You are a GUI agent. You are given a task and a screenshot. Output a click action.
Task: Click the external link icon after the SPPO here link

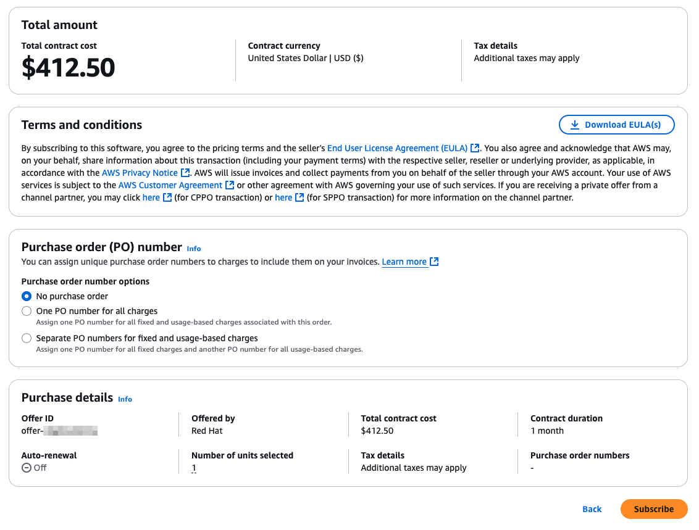(299, 198)
